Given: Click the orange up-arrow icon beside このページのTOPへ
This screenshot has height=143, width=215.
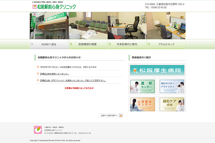Looking at the screenshot, I should point(121,115).
